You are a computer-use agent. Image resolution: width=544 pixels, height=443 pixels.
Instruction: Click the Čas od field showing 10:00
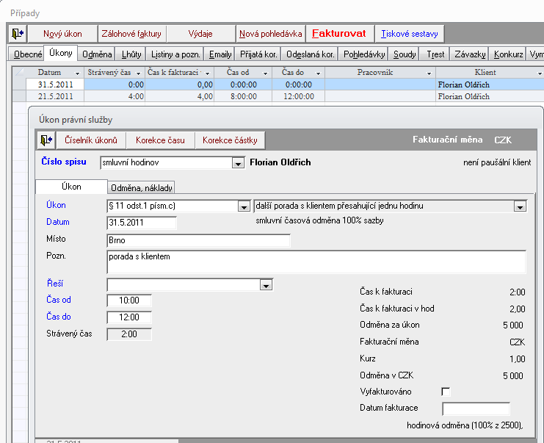pyautogui.click(x=129, y=300)
